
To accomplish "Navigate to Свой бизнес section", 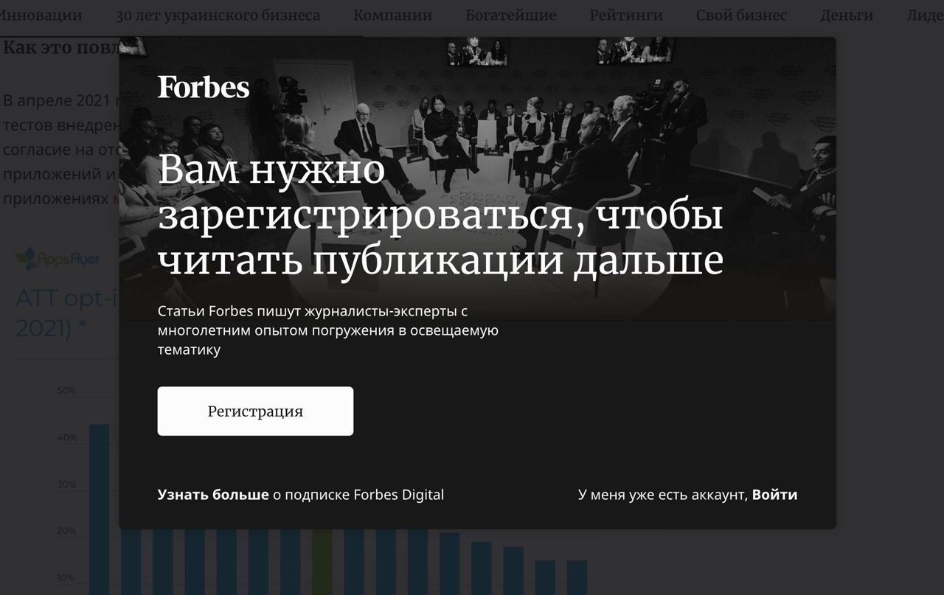I will coord(741,15).
